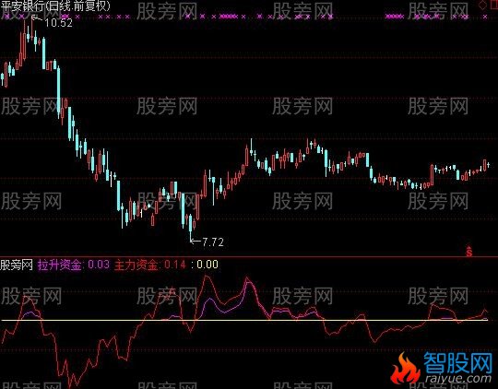Screen dimensions: 498x389
Task: Click the 智股网 brand text
Action: click(x=458, y=363)
